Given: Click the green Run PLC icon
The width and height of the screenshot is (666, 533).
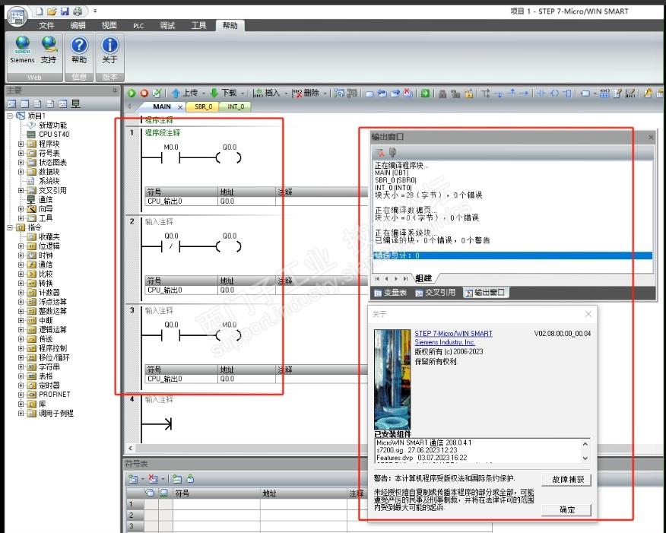Looking at the screenshot, I should (132, 93).
